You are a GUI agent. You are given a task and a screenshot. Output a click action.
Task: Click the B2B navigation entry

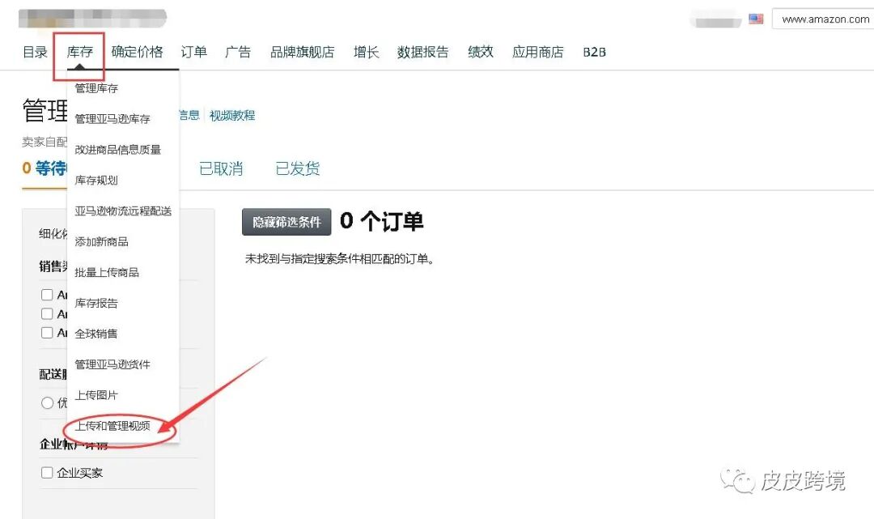tap(593, 51)
